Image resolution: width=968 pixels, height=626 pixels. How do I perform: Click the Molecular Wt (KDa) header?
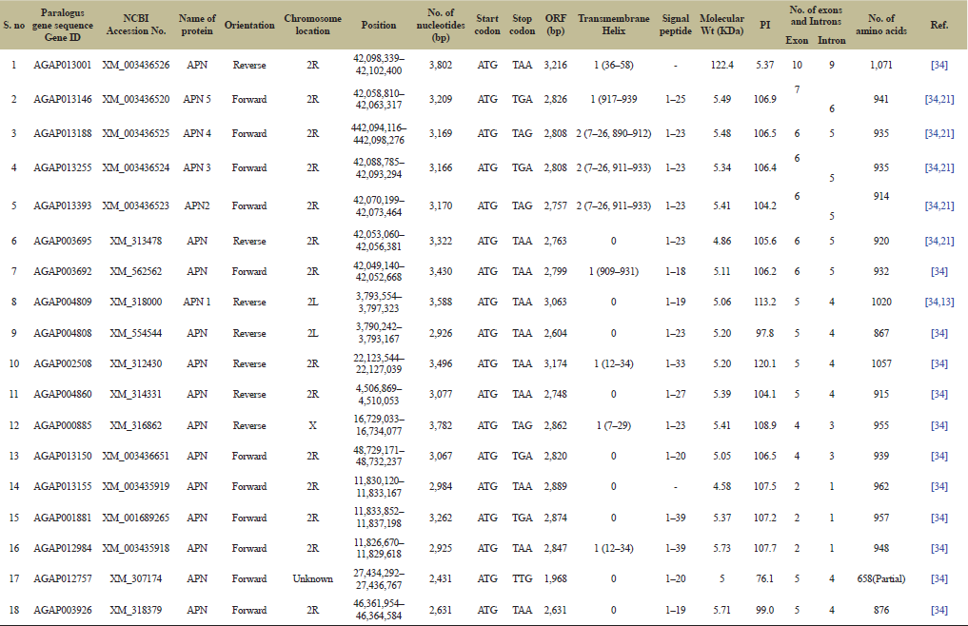click(x=721, y=25)
